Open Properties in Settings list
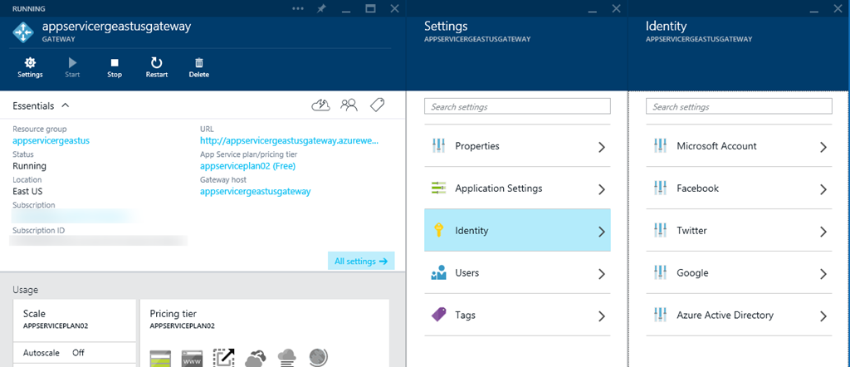The height and width of the screenshot is (367, 850). click(517, 146)
